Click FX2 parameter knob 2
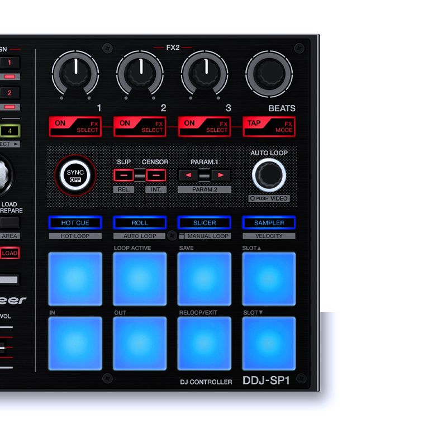Screen dimensions: 447x447 click(x=140, y=74)
